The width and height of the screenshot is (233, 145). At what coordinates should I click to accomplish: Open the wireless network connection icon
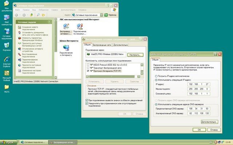[x=66, y=26]
